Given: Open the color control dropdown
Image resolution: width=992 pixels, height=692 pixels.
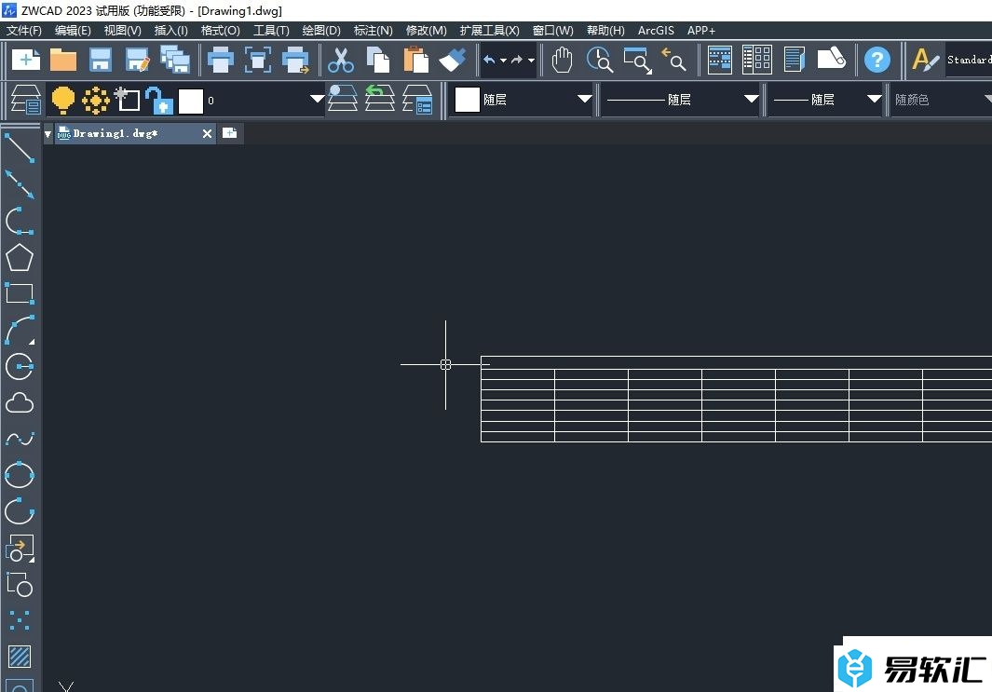Looking at the screenshot, I should [585, 99].
